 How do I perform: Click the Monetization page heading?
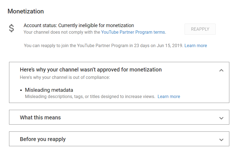point(26,11)
